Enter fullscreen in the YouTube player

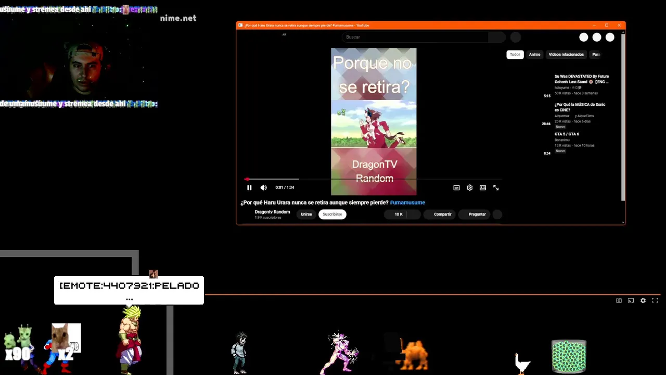(496, 187)
